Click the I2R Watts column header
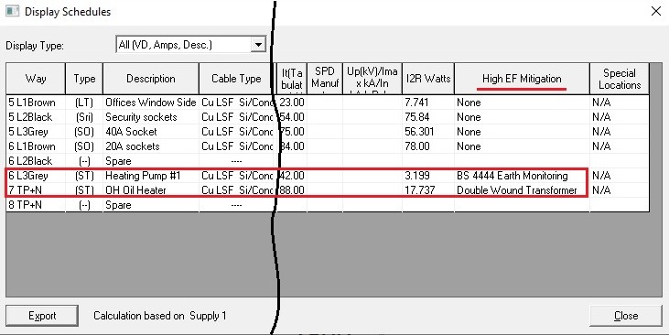The image size is (669, 335). [x=428, y=79]
